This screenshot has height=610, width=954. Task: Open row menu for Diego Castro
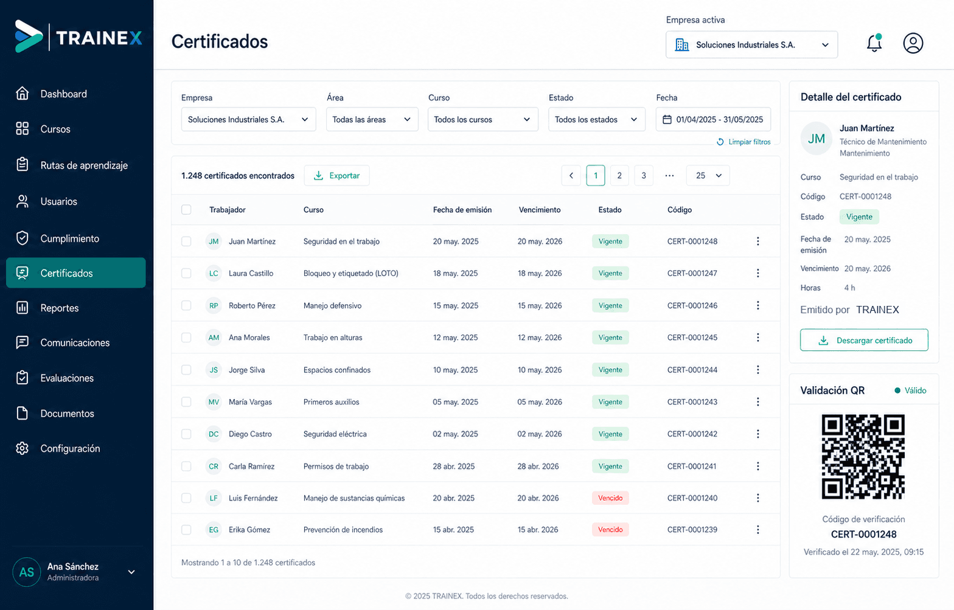[757, 434]
